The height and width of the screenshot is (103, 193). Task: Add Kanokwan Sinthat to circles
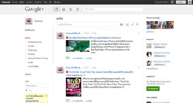(x=160, y=65)
